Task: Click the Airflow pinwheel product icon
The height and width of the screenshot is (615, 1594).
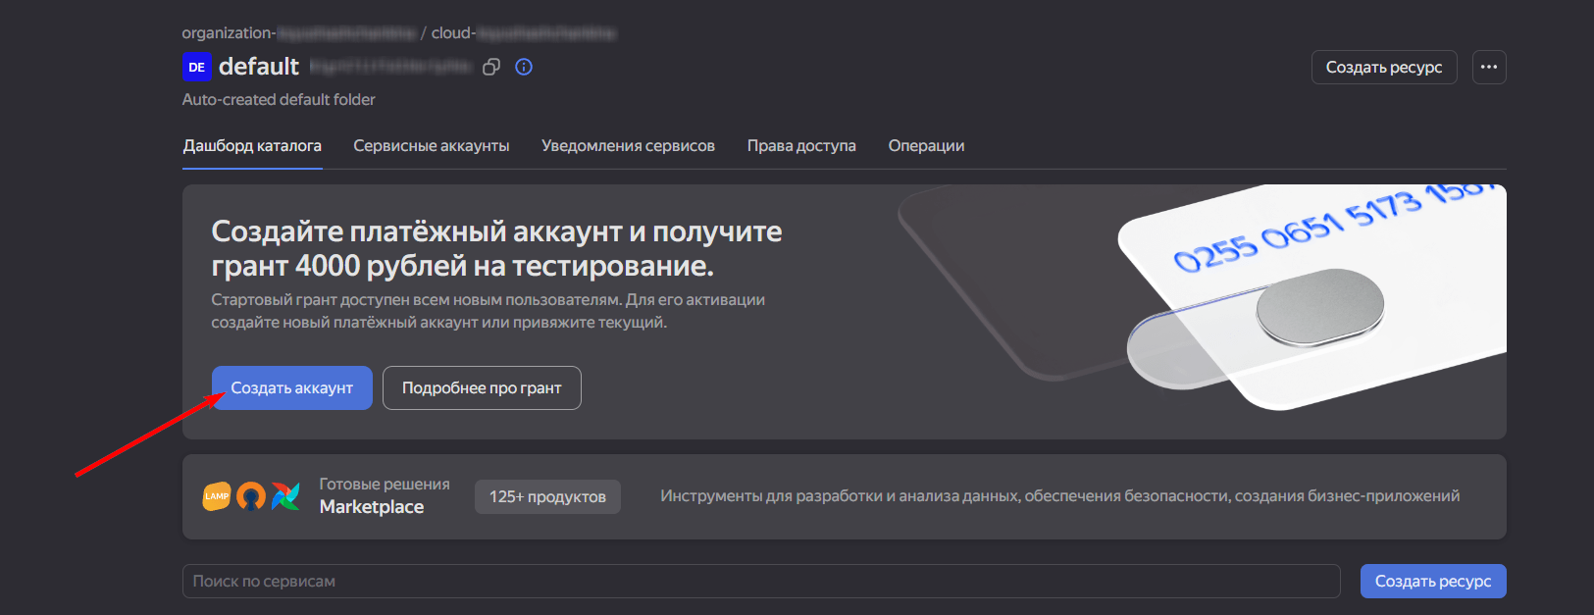Action: (285, 496)
